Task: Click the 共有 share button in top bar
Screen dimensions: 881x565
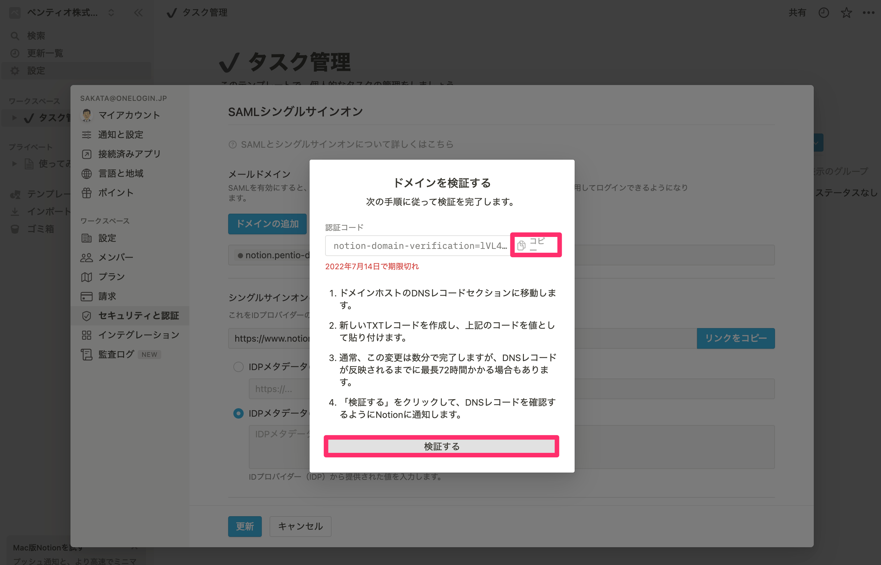Action: [797, 13]
